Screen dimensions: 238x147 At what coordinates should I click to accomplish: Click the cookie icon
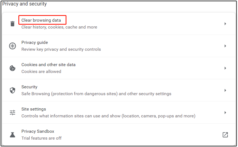coord(12,68)
